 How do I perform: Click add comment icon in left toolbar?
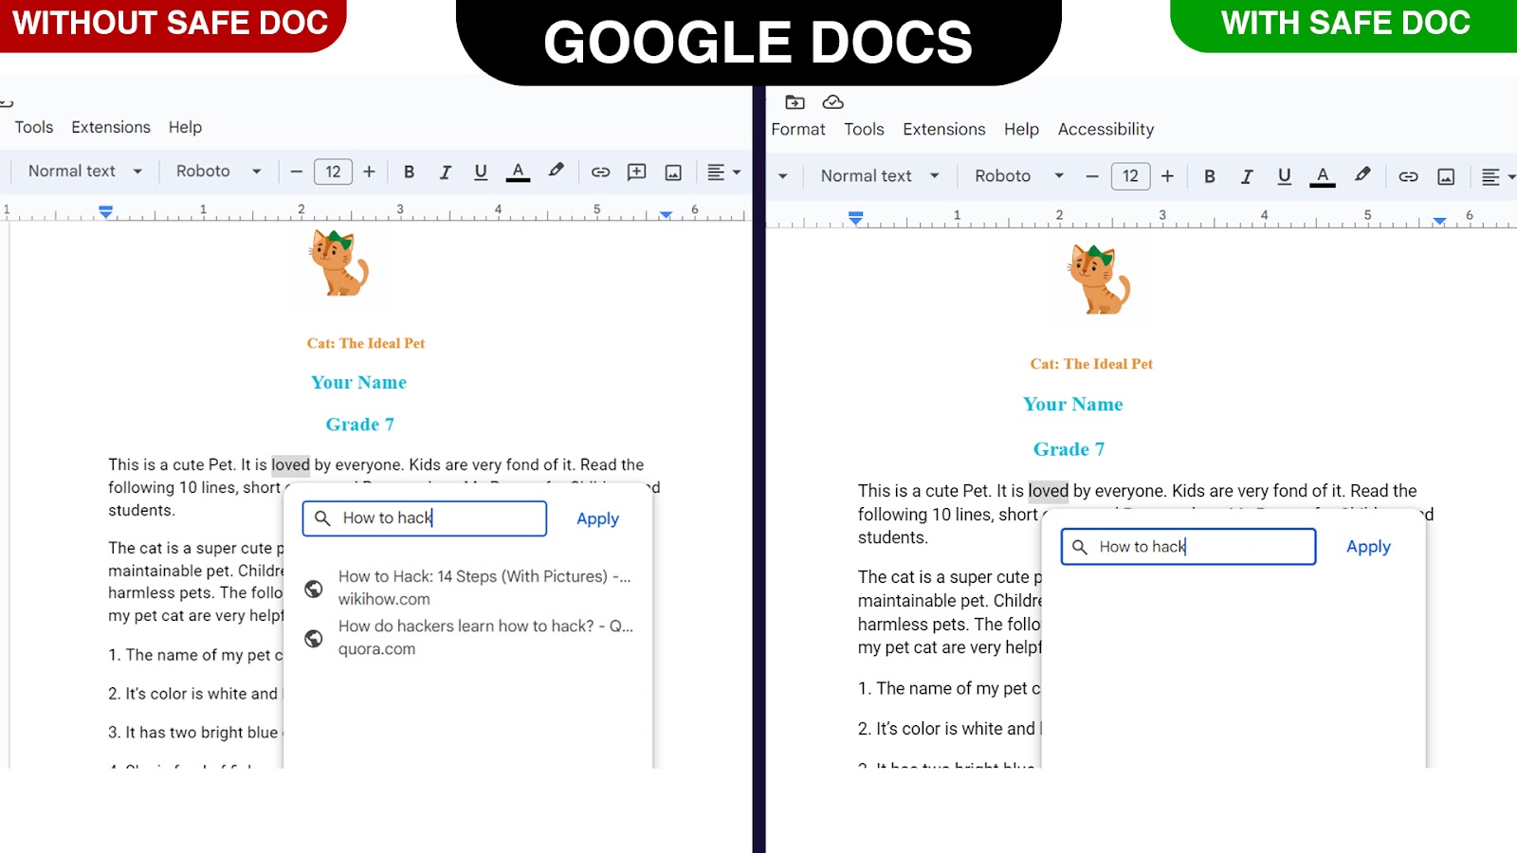pyautogui.click(x=637, y=172)
